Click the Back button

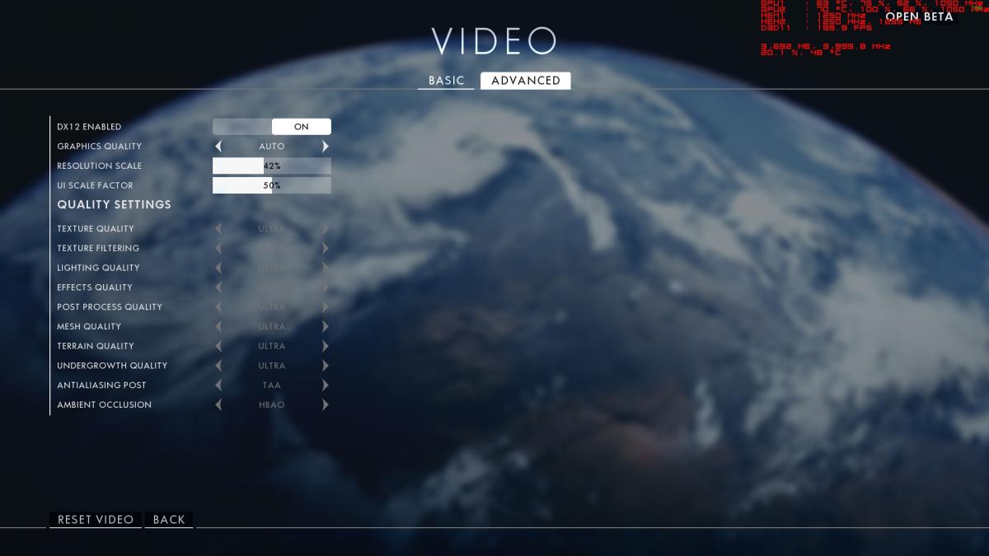[169, 520]
